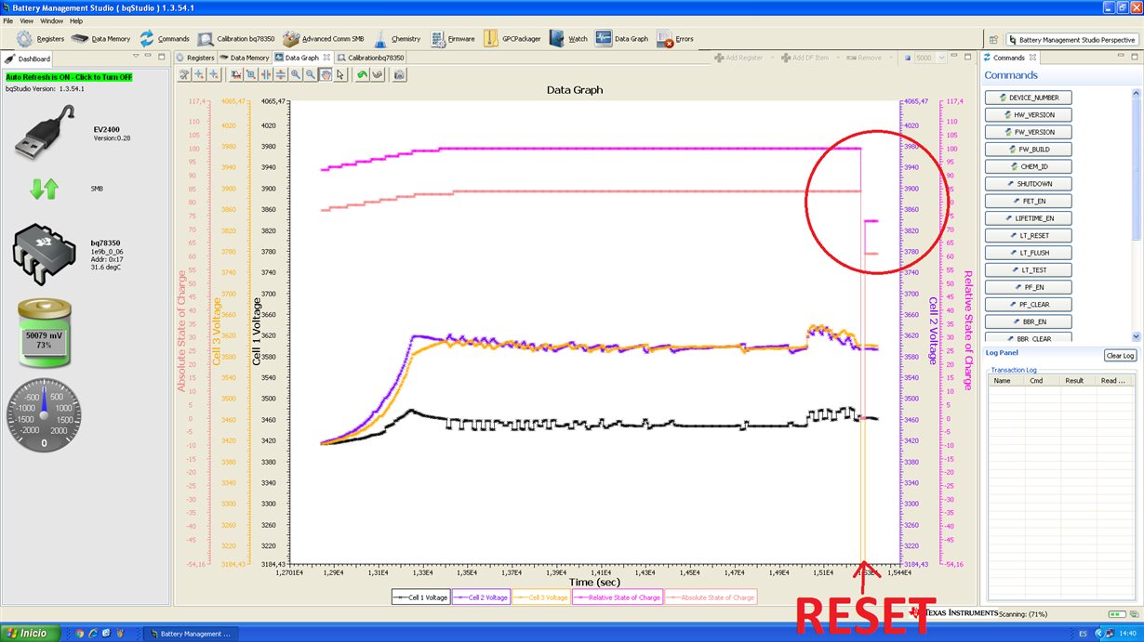
Task: Click the vertical zoom icon
Action: point(280,73)
